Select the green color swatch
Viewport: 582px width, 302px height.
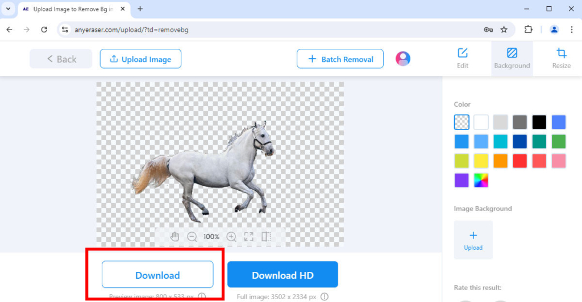pos(559,141)
